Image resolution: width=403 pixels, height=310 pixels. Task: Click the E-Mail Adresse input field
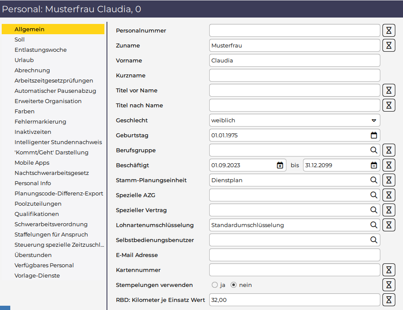294,255
